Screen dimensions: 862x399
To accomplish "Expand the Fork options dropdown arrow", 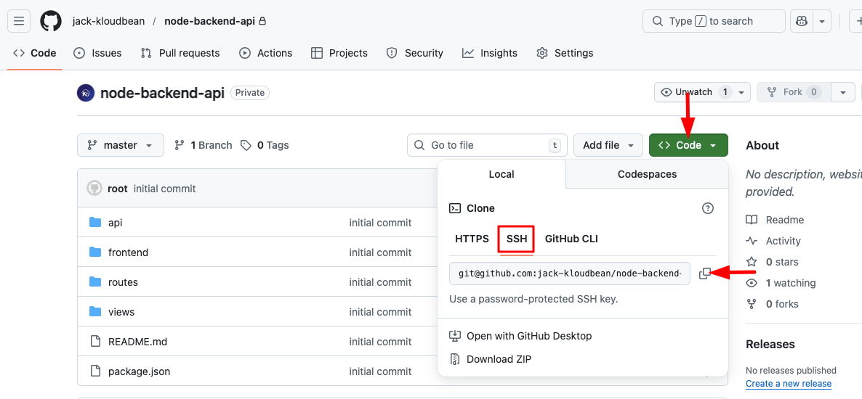I will 843,92.
